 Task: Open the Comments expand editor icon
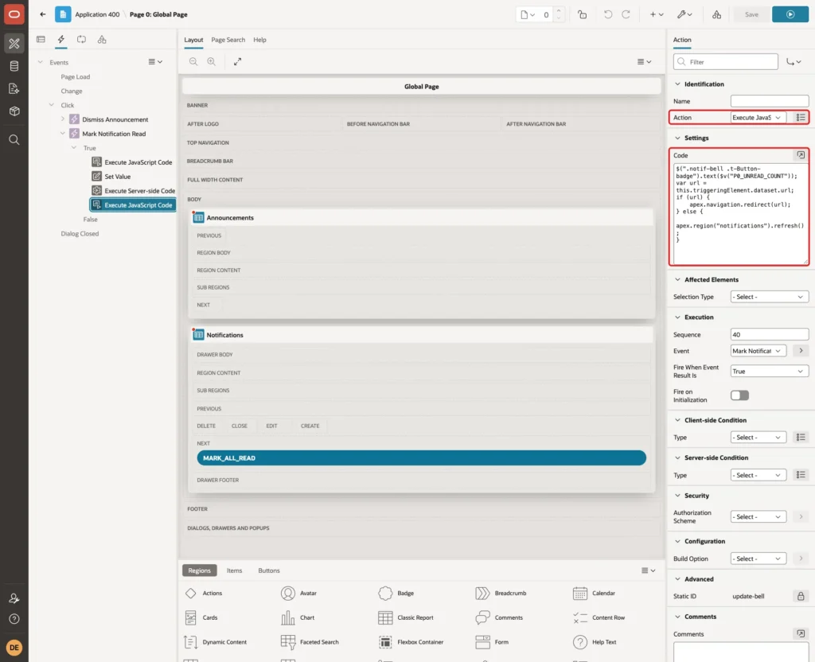click(801, 633)
